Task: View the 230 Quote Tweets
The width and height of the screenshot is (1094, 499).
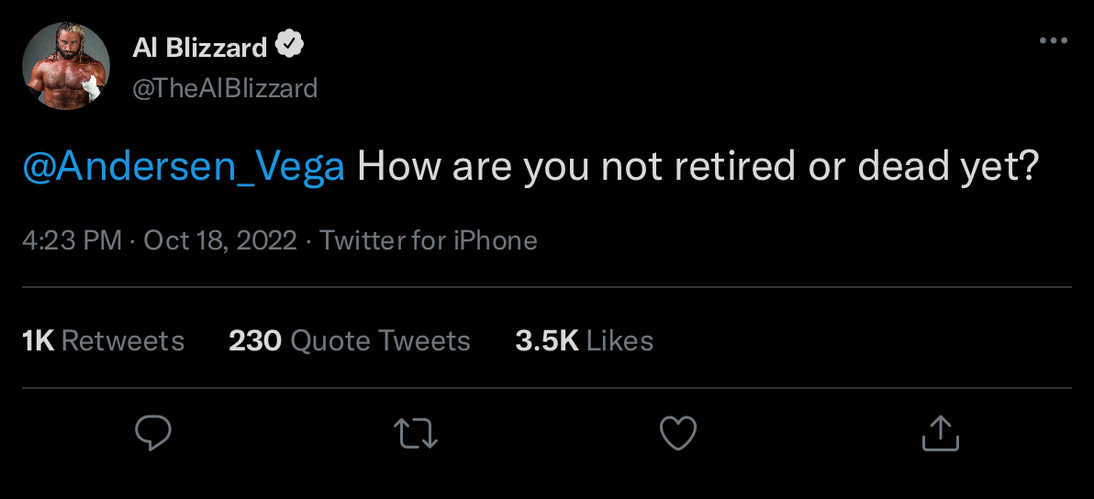Action: (350, 341)
